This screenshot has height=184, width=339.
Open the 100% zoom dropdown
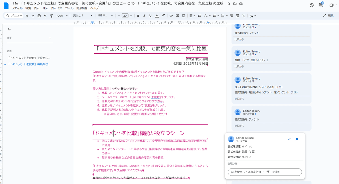62,16
